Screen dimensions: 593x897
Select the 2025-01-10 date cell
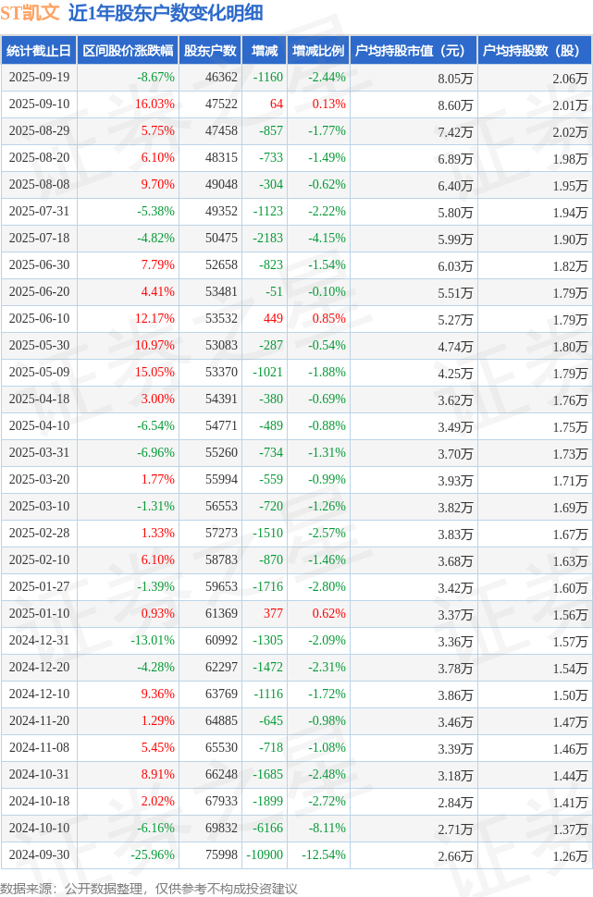coord(38,614)
